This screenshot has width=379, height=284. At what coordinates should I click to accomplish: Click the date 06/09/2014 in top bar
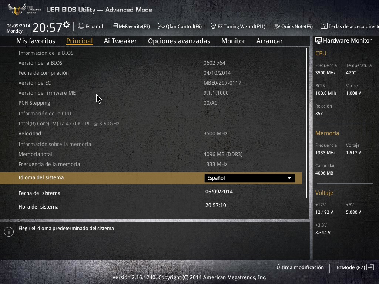pos(19,26)
